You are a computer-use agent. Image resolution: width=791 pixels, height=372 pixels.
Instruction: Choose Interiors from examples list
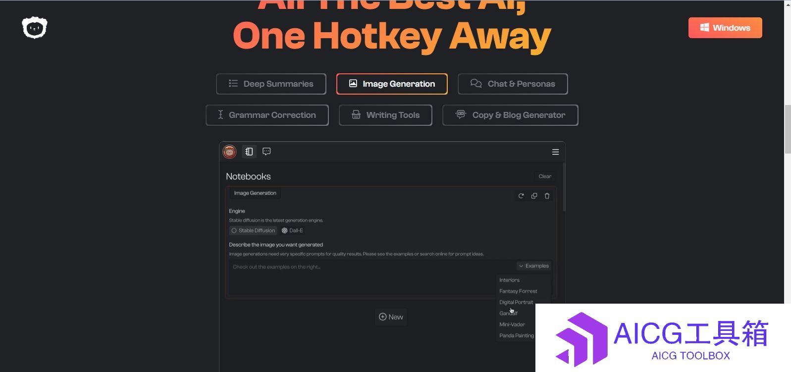(509, 280)
